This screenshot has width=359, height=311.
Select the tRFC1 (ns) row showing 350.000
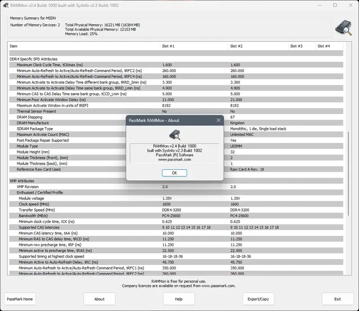click(x=176, y=268)
